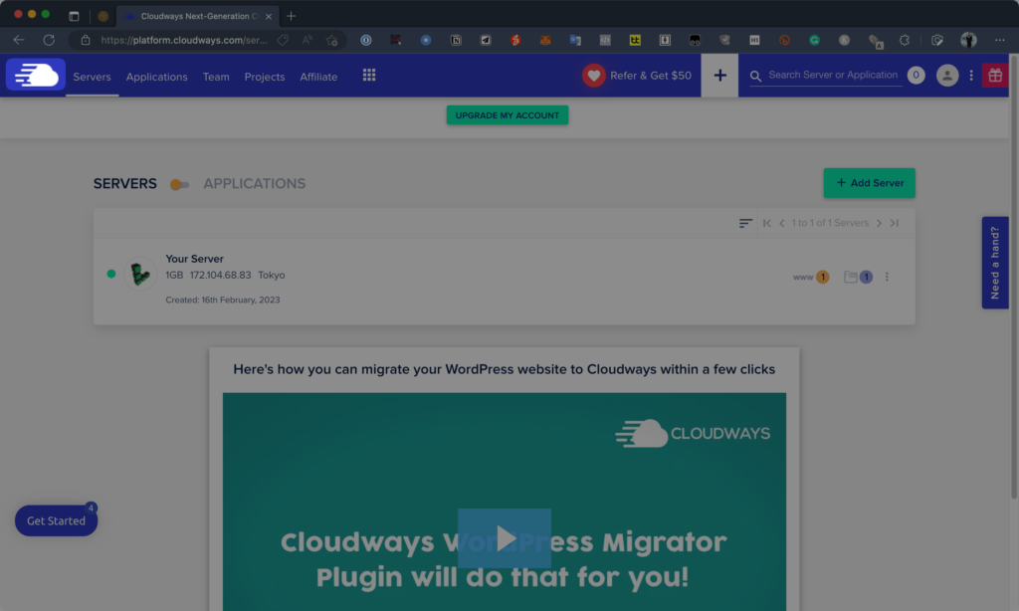The width and height of the screenshot is (1019, 611).
Task: Open the user account avatar icon
Action: coord(947,76)
